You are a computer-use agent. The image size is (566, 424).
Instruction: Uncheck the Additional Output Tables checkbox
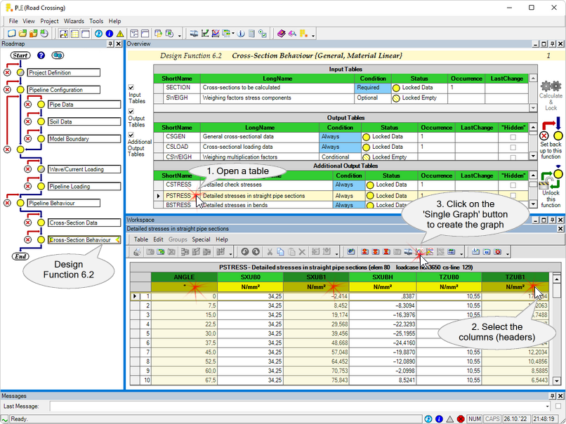pyautogui.click(x=131, y=135)
